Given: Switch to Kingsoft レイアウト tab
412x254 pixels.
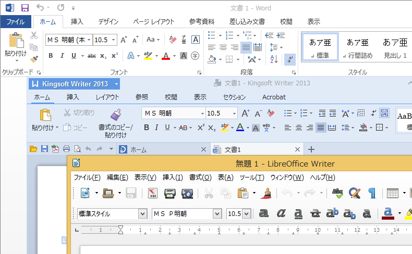Looking at the screenshot, I should (x=107, y=97).
